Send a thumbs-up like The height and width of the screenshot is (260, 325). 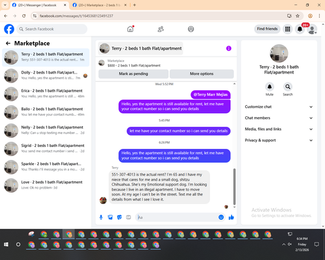[231, 217]
